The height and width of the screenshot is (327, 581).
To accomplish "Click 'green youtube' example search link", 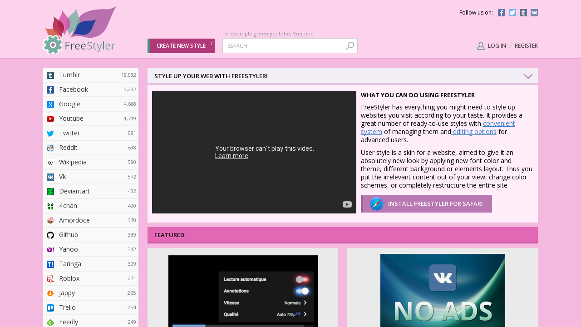I will [271, 34].
